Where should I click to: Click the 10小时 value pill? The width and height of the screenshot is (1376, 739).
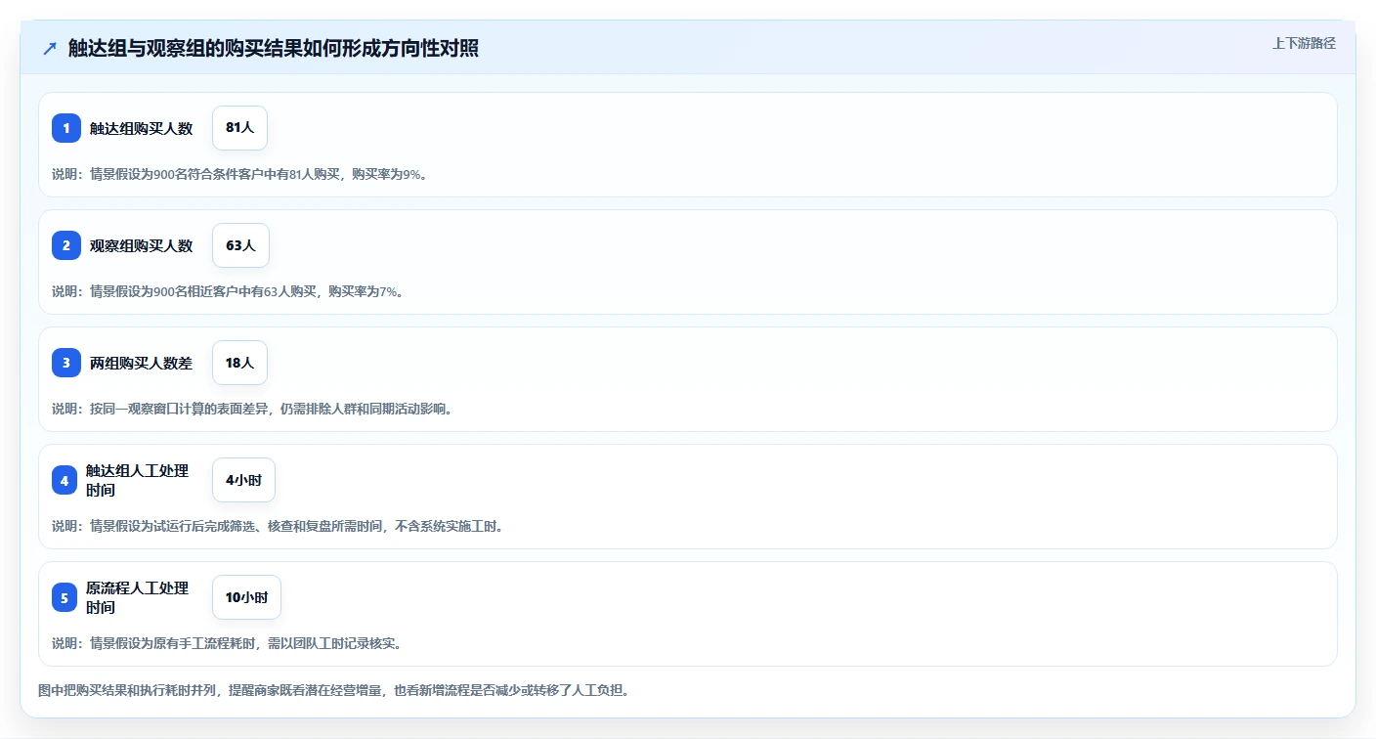pos(246,597)
